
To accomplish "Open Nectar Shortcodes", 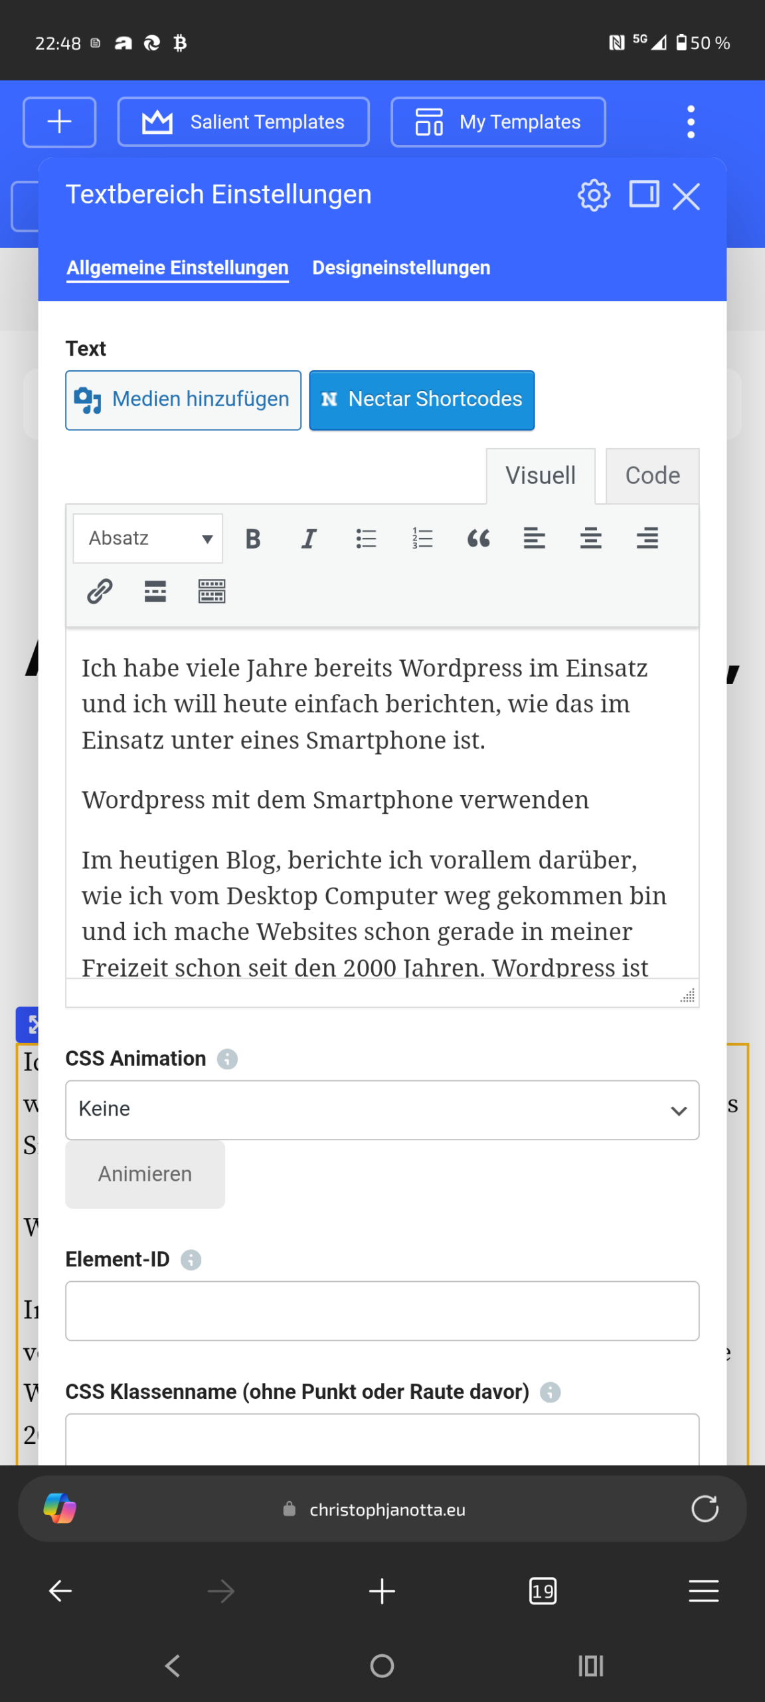I will [x=422, y=400].
